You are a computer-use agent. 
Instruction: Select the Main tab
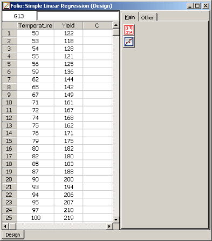tap(130, 17)
